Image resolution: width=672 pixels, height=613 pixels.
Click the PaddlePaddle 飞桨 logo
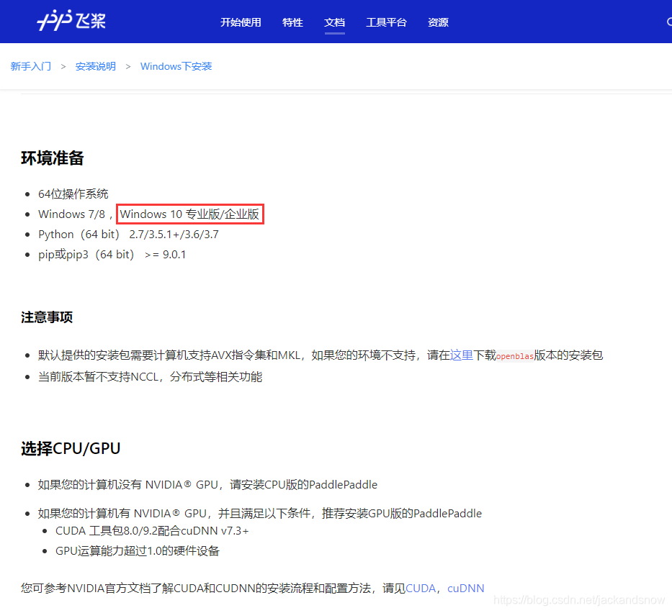coord(71,21)
